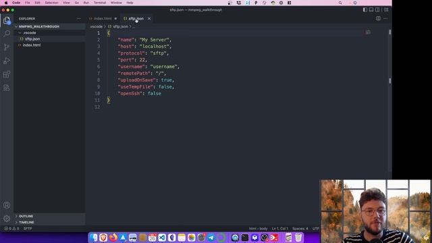432x243 pixels.
Task: Click Dropbox icon in menu bar
Action: (238, 3)
